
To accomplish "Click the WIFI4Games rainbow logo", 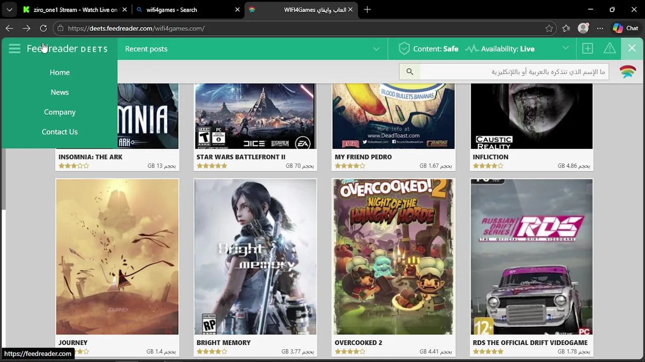I will pos(628,72).
